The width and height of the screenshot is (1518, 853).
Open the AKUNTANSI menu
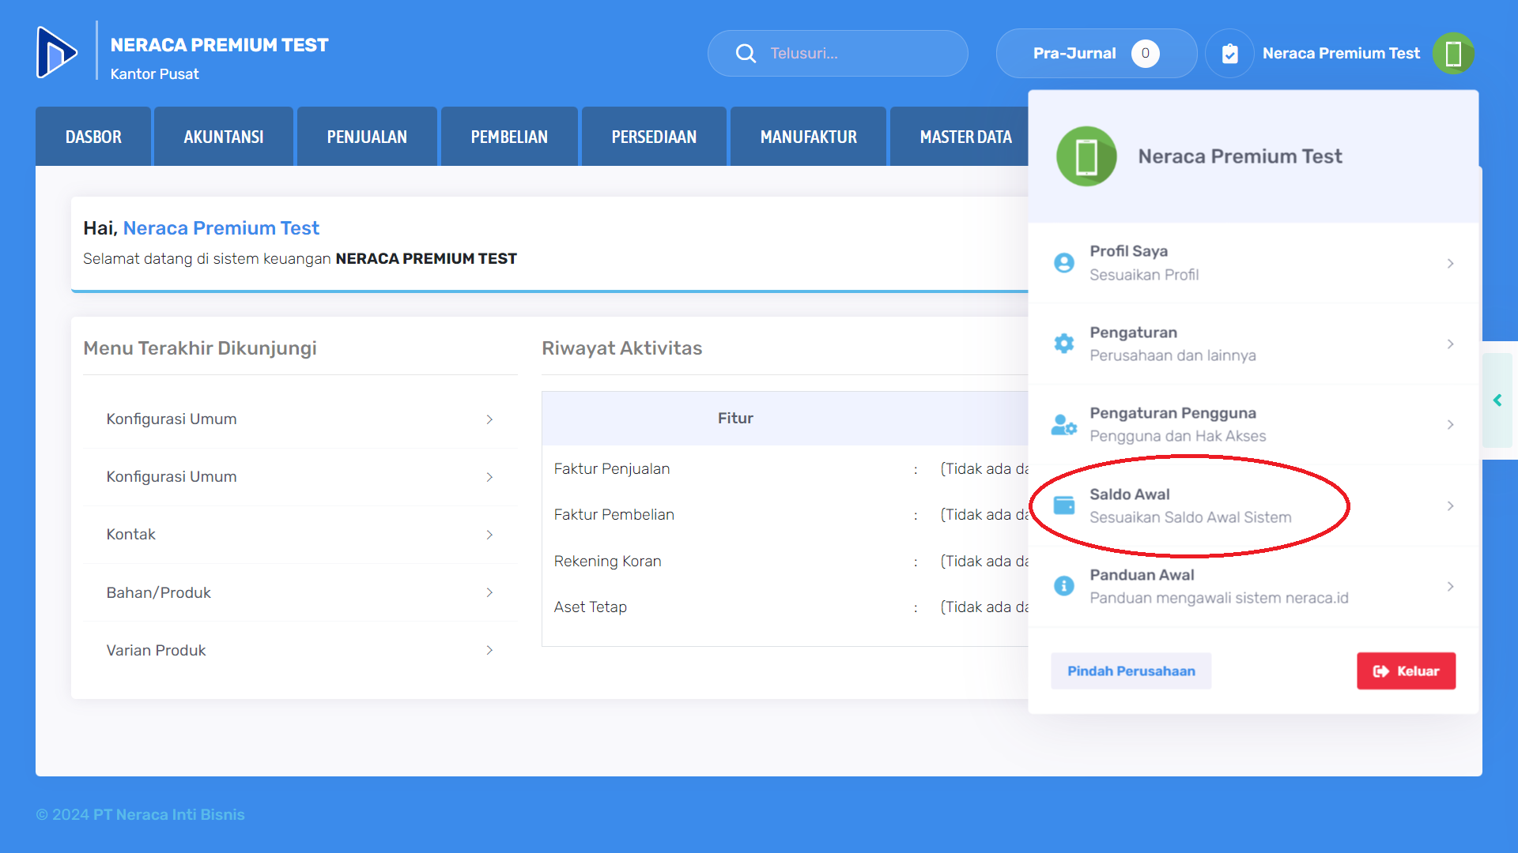pyautogui.click(x=224, y=137)
